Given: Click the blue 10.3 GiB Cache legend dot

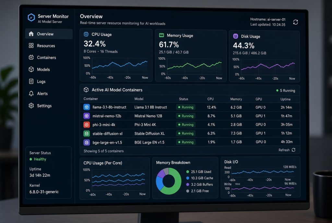Looking at the screenshot, I should point(188,178).
